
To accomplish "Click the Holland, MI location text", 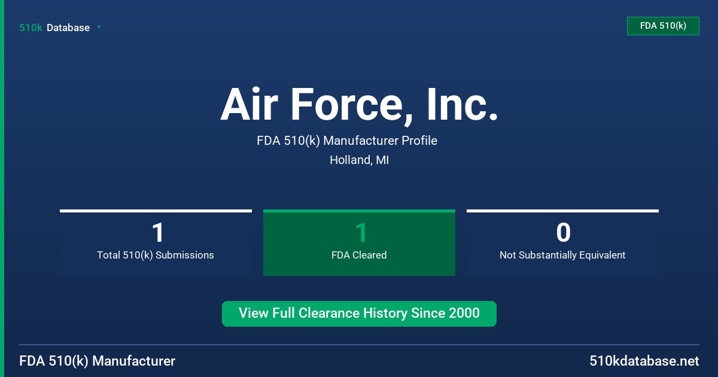I will (x=359, y=160).
